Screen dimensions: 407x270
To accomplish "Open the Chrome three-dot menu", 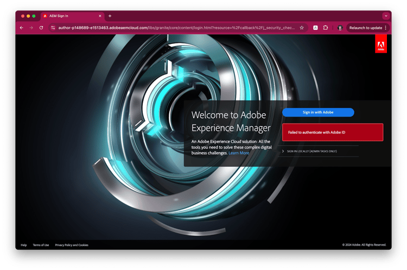I will [x=386, y=28].
